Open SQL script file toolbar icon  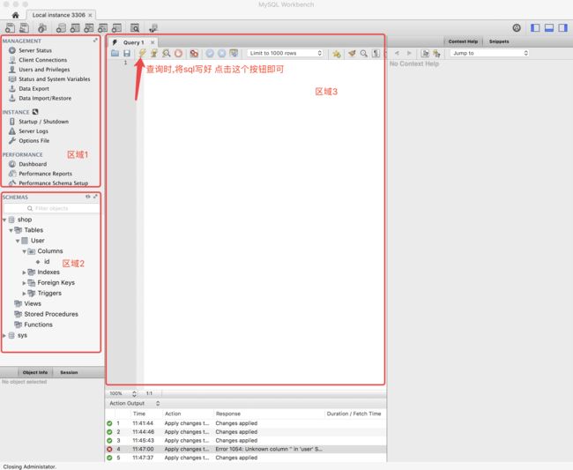click(x=24, y=27)
